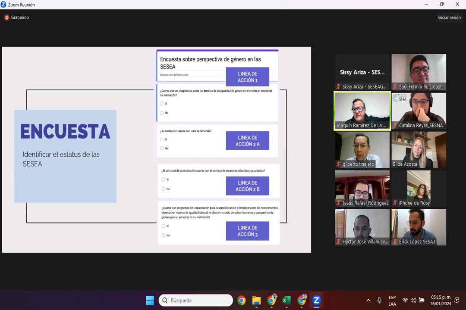Image resolution: width=466 pixels, height=310 pixels.
Task: Click the Zoom icon in taskbar
Action: pos(316,301)
